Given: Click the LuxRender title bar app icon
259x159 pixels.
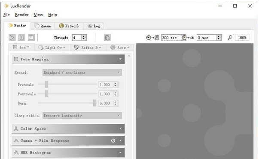Looking at the screenshot, I should pyautogui.click(x=6, y=6).
